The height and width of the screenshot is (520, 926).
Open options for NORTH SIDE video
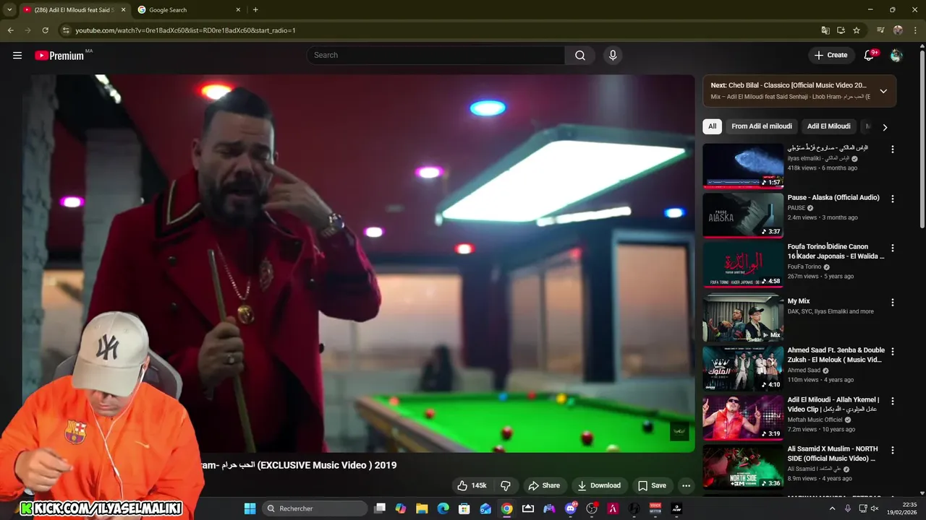pos(893,450)
